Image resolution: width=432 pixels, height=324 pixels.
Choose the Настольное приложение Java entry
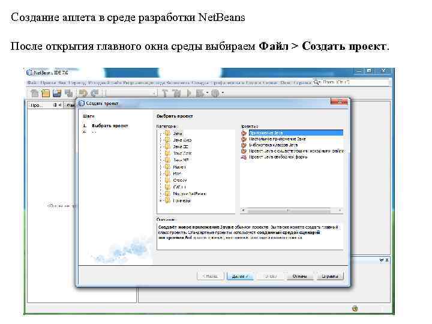point(277,139)
